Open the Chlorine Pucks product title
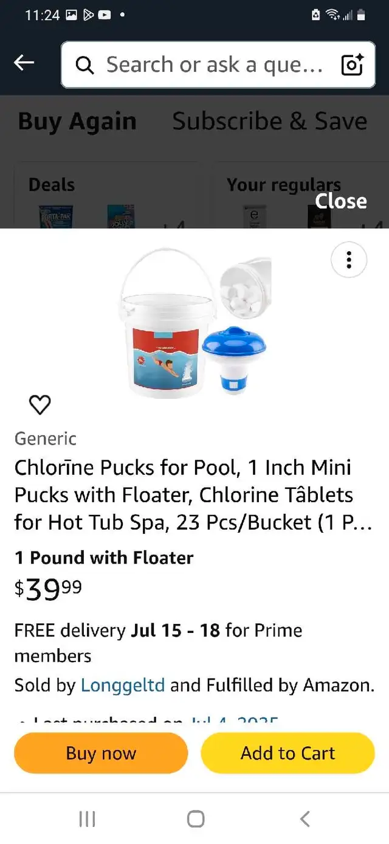This screenshot has width=389, height=844. point(193,495)
